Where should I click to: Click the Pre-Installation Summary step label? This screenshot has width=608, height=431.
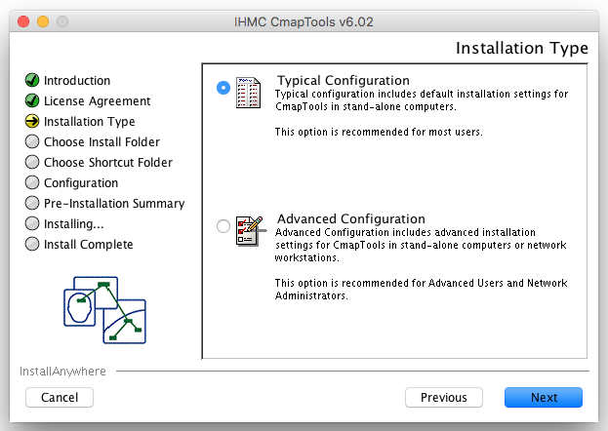tap(114, 204)
